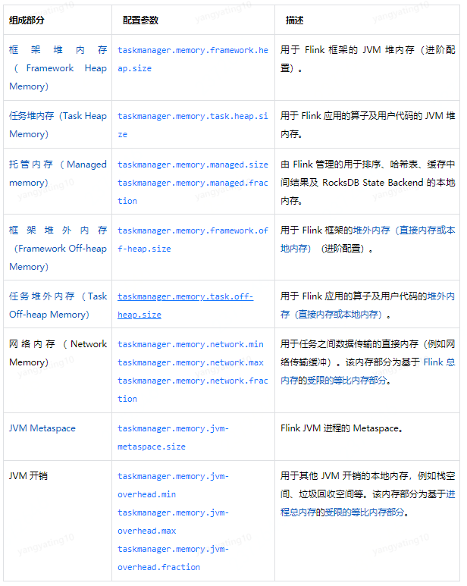Viewport: 467px width, 586px height.
Task: Open 任务堆外内存 (Task Off-heap Memory) link
Action: pos(58,306)
